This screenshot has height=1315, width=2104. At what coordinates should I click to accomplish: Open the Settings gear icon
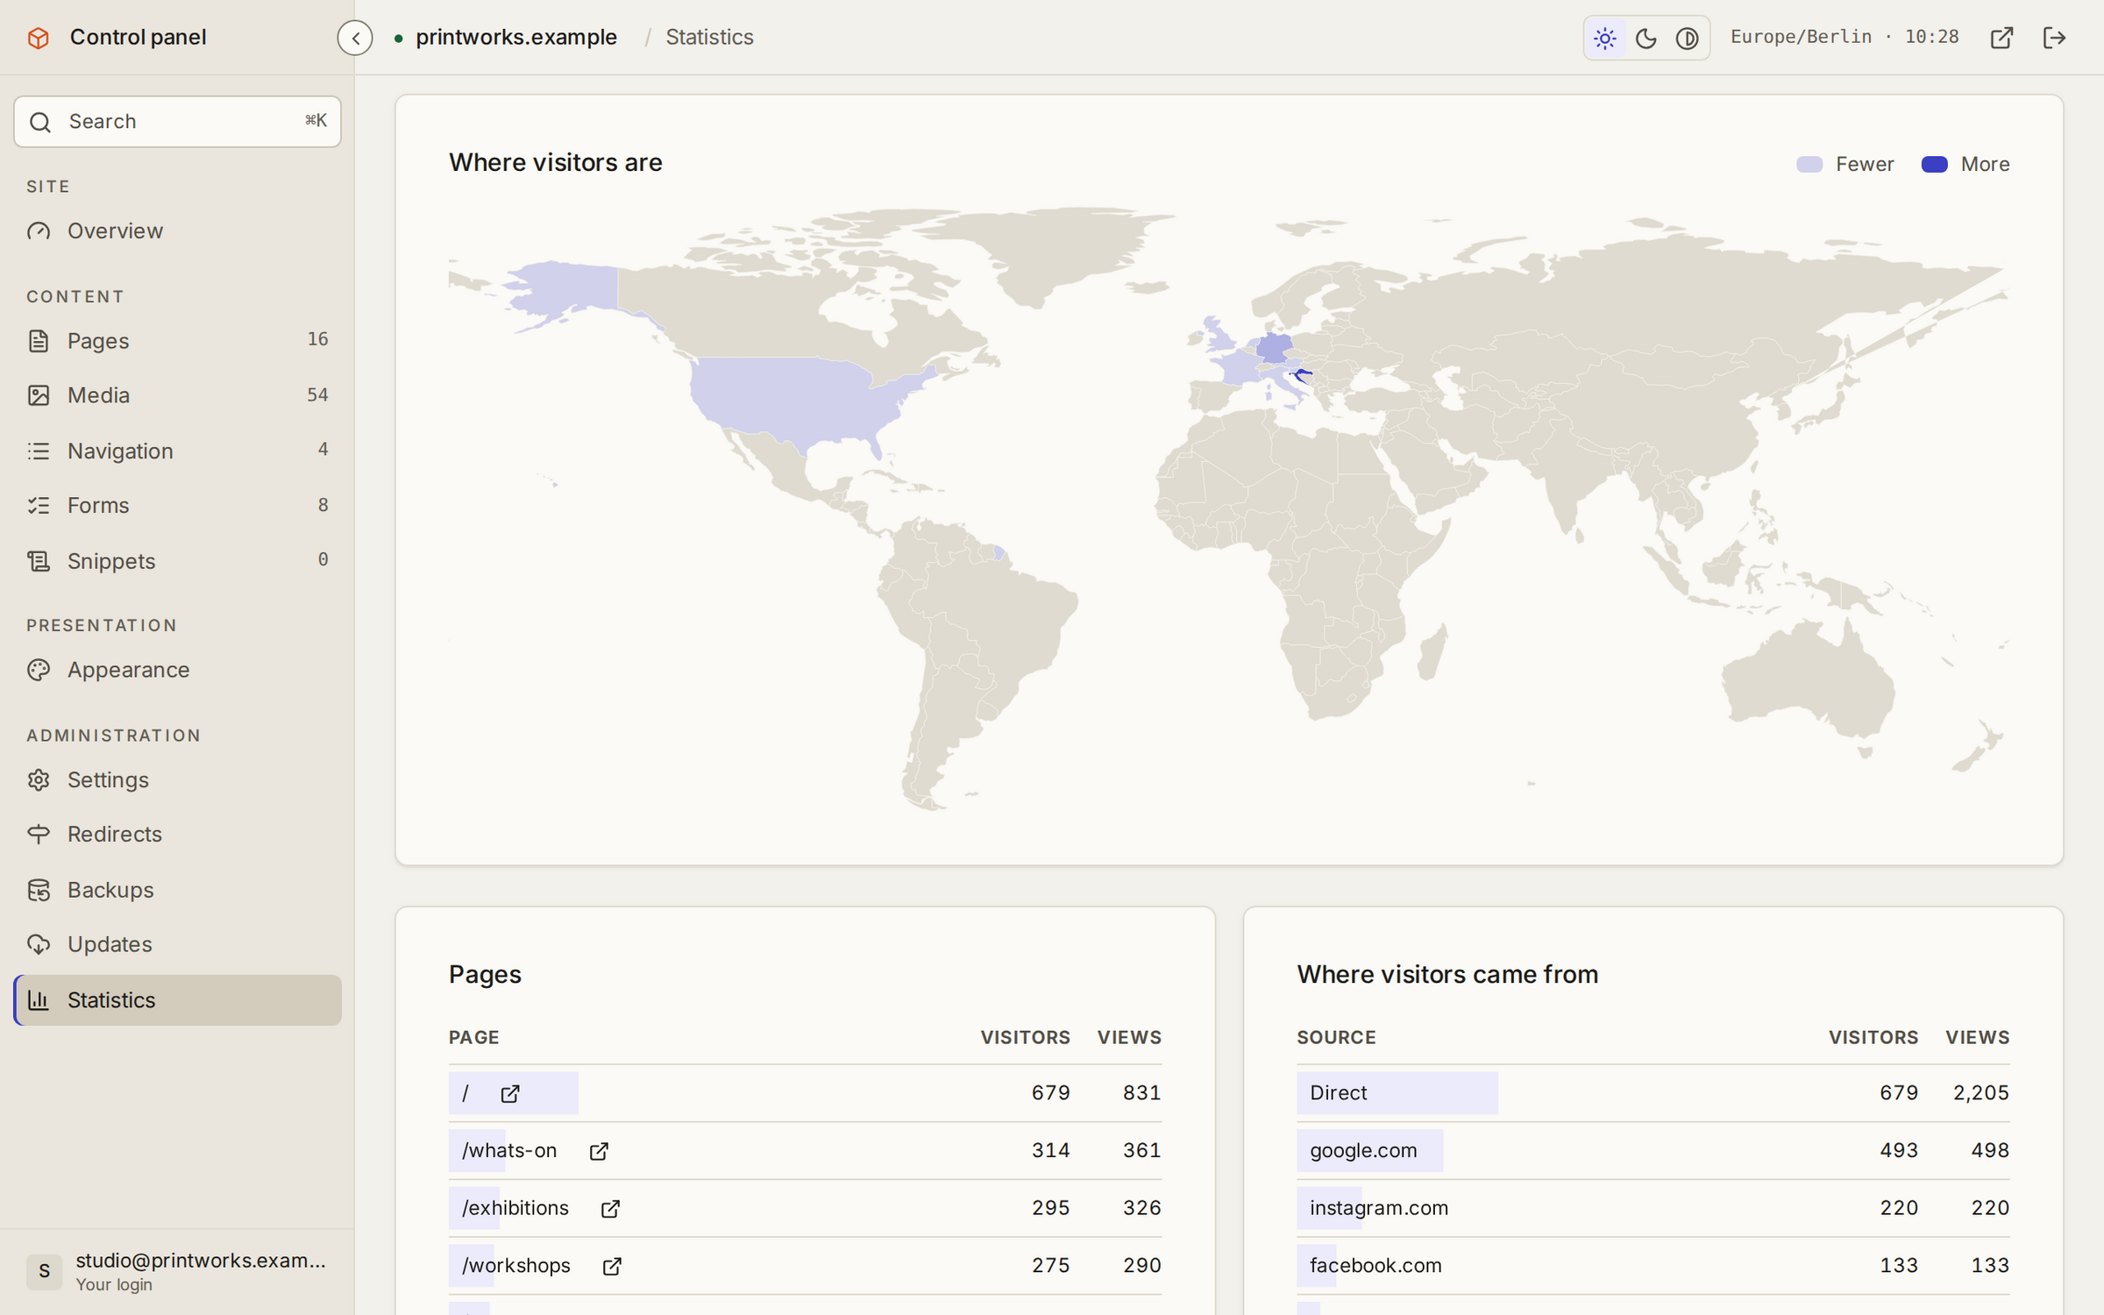39,779
